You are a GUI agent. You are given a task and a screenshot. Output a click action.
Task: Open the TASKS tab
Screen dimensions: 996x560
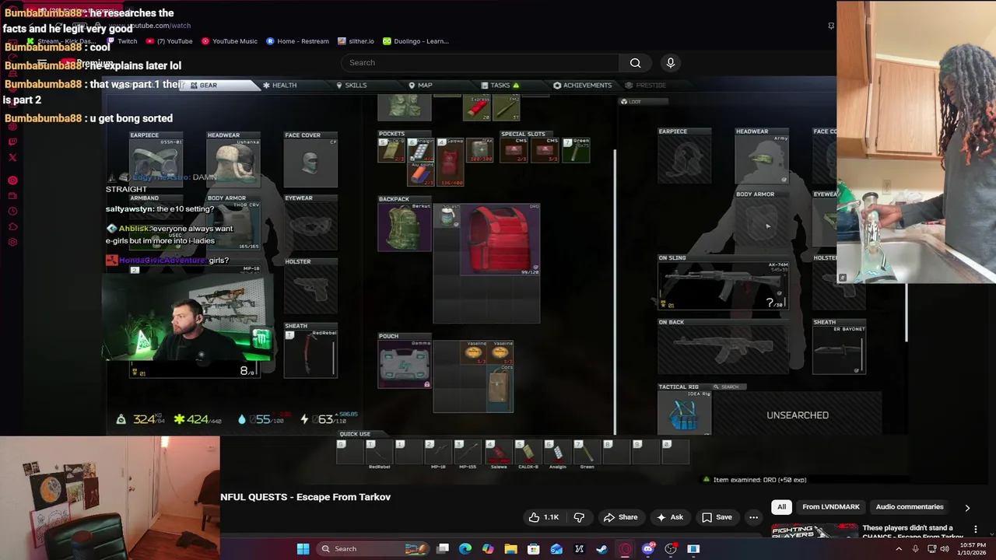tap(500, 85)
